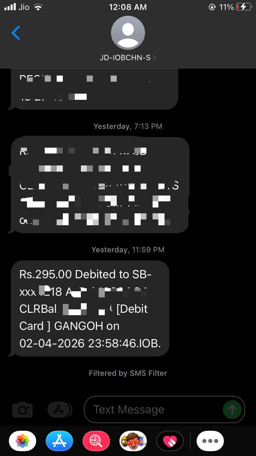
Task: Tap the Yesterday 11:59 PM timestamp
Action: [128, 250]
